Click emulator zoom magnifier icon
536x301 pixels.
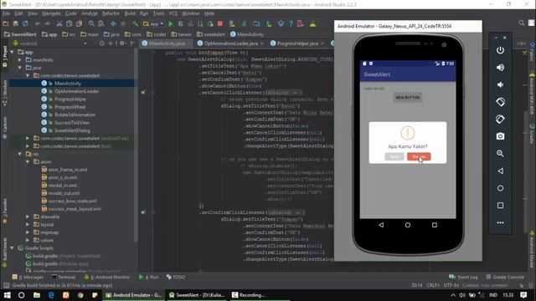click(500, 154)
